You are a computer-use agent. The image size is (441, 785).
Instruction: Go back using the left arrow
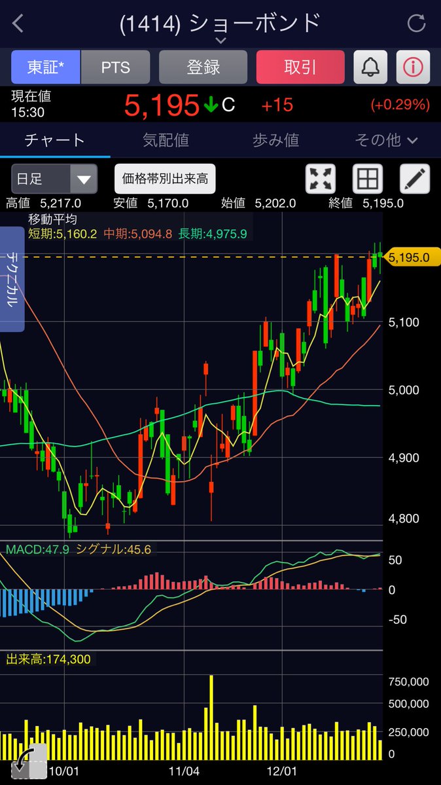pyautogui.click(x=18, y=23)
